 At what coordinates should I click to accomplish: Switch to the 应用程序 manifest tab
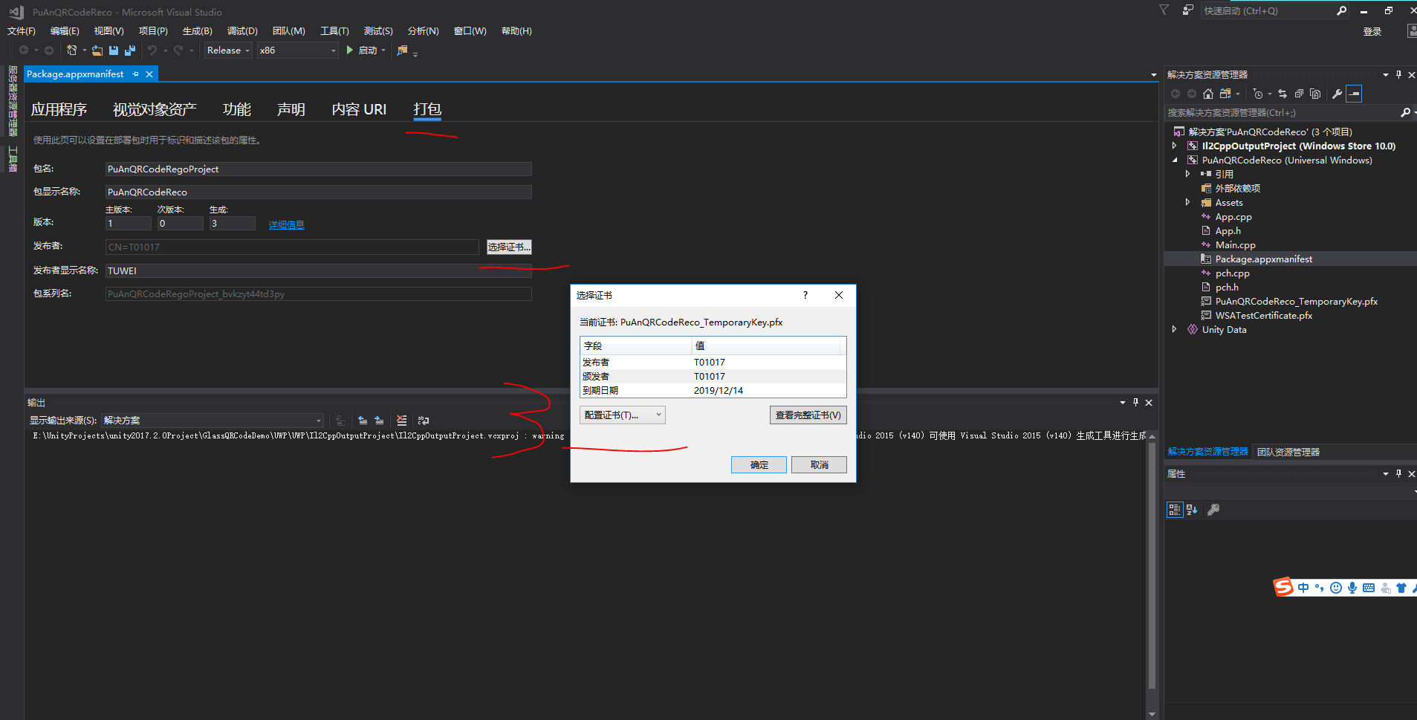(x=59, y=110)
